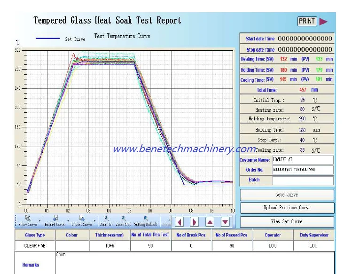Click the Duty Supervisor column header

pyautogui.click(x=314, y=235)
